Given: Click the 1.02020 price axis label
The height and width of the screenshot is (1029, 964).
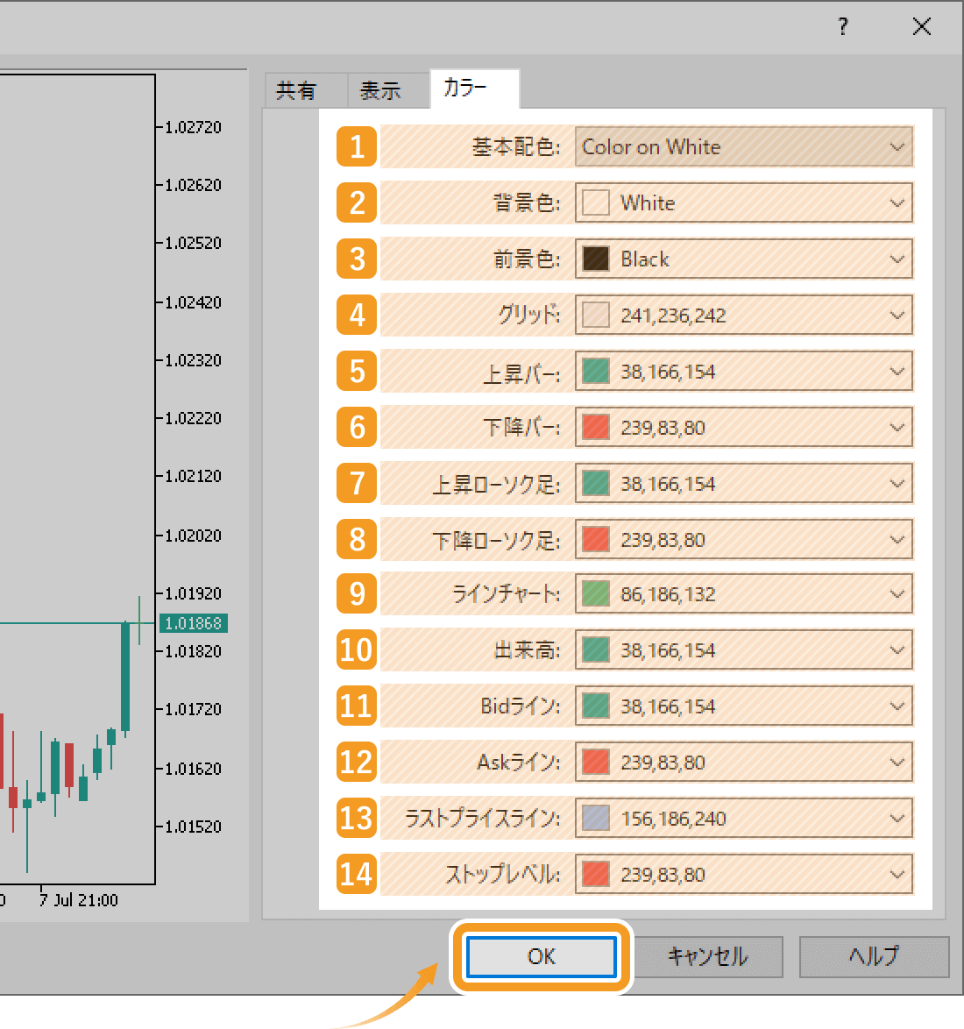Looking at the screenshot, I should point(193,536).
